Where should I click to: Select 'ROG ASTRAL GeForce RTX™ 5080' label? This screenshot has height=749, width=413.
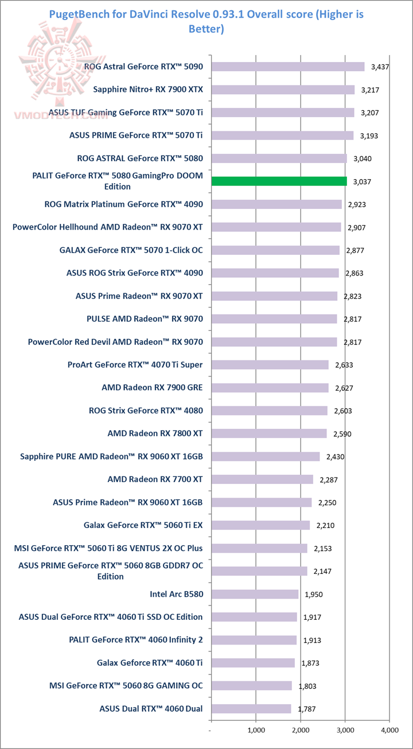(140, 158)
